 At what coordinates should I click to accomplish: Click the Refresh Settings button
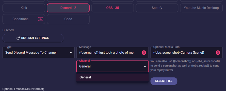coord(33,38)
